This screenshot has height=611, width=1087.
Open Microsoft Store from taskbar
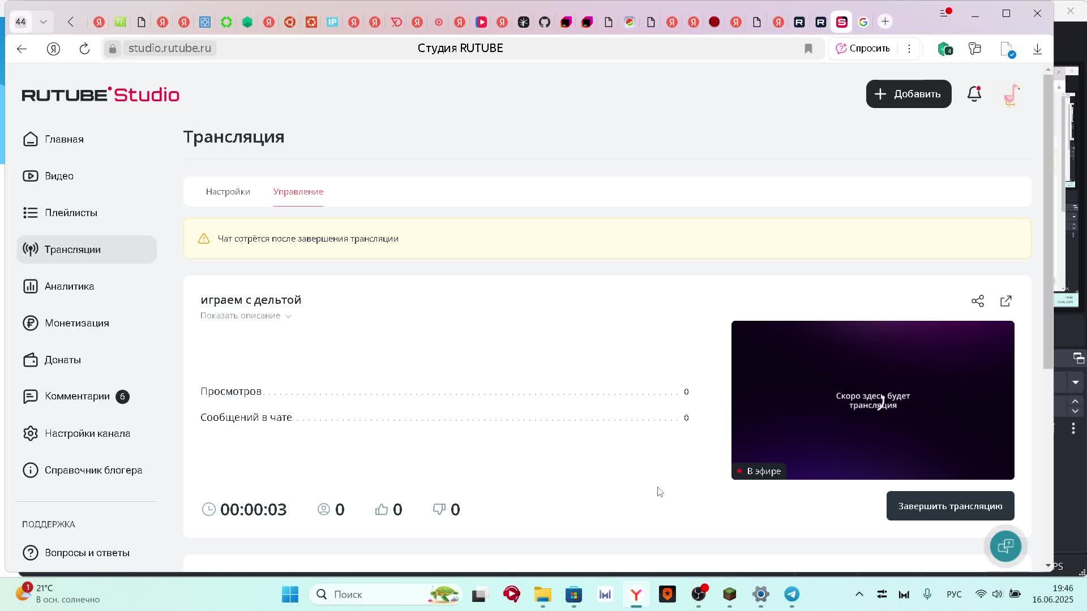coord(574,594)
